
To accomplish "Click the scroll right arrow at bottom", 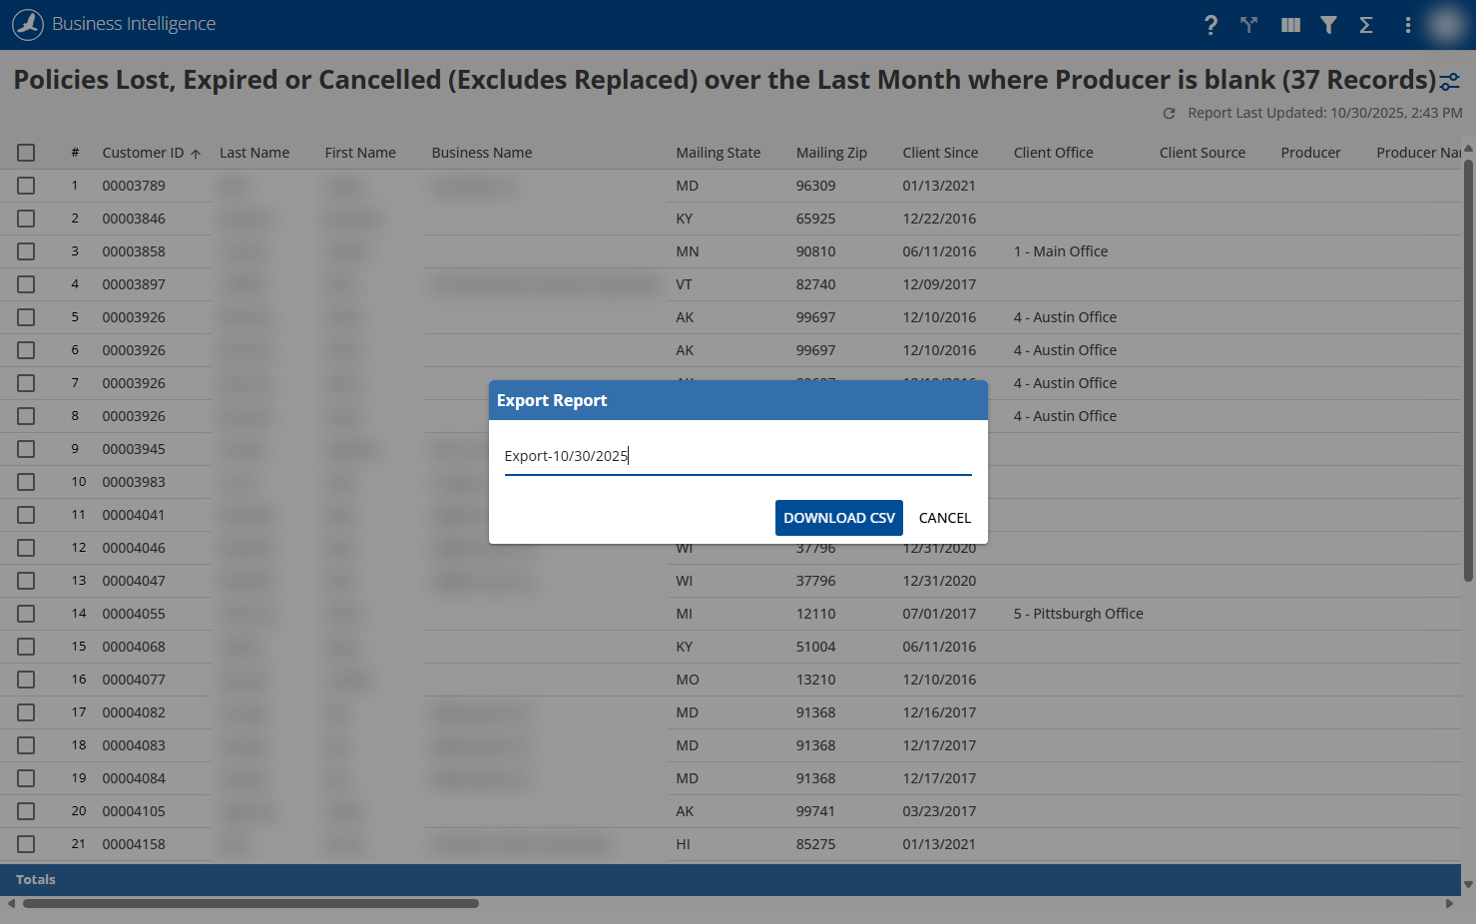I will coord(1449,904).
